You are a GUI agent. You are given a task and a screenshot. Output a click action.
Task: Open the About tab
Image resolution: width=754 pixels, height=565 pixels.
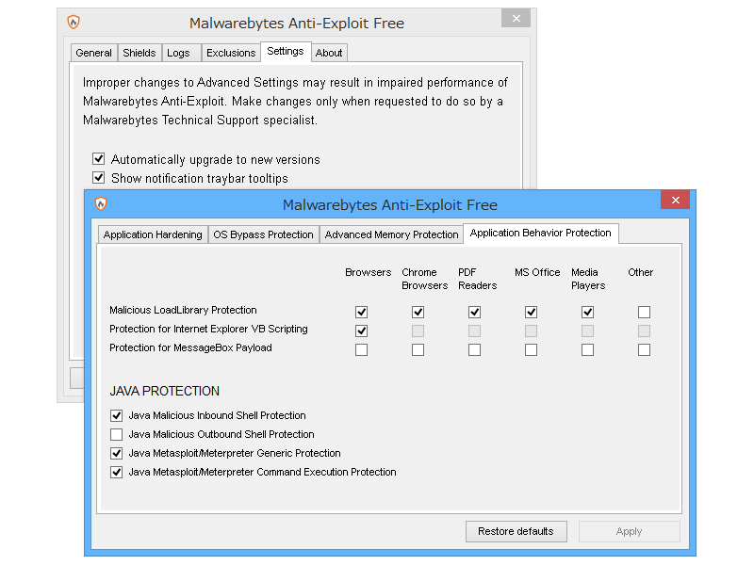[x=329, y=53]
